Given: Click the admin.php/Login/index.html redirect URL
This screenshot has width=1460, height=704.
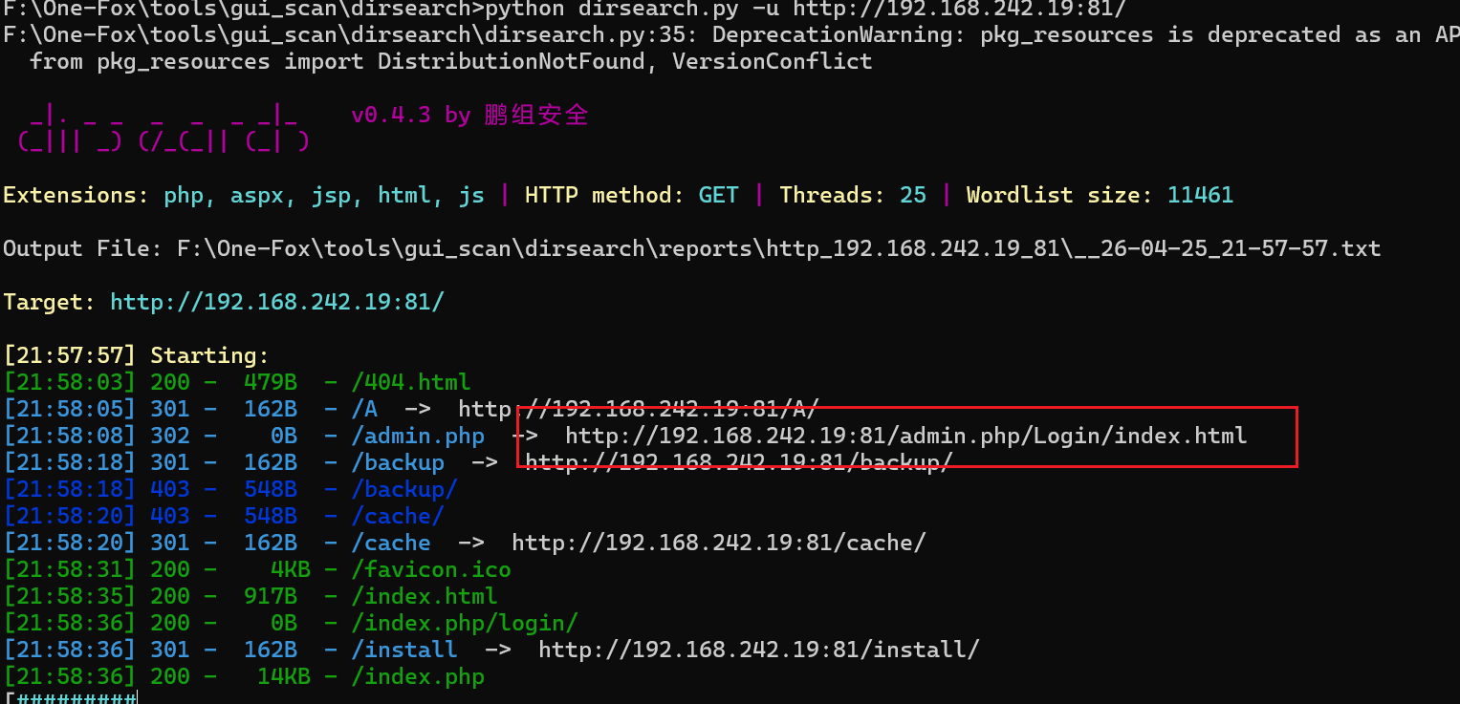Looking at the screenshot, I should click(x=905, y=436).
